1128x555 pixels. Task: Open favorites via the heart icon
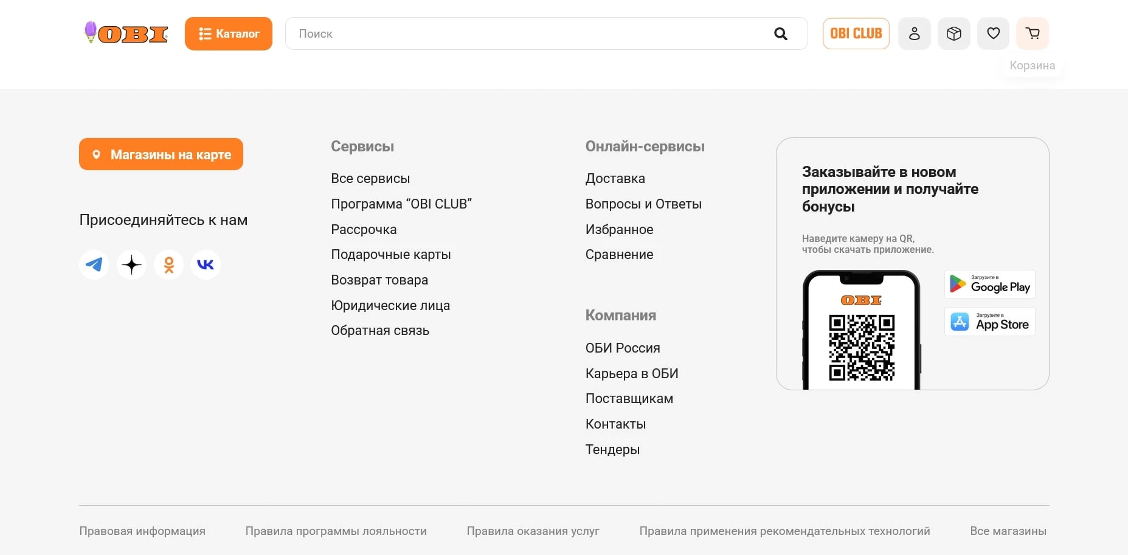tap(994, 33)
